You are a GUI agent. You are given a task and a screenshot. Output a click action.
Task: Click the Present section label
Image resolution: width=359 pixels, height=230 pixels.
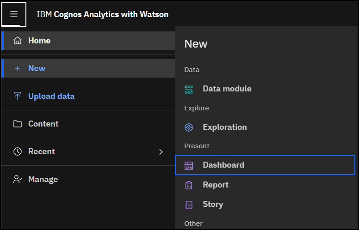[x=197, y=146]
